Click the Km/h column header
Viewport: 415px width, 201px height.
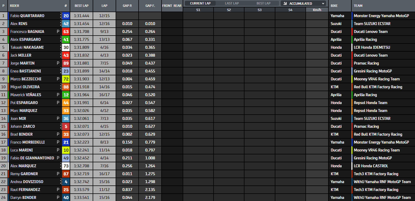pyautogui.click(x=317, y=10)
